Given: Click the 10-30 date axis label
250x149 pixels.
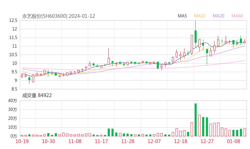Looking at the screenshot, I should pos(48,141).
